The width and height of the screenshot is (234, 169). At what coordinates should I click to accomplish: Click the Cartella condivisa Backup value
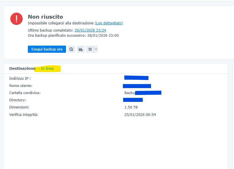click(142, 93)
